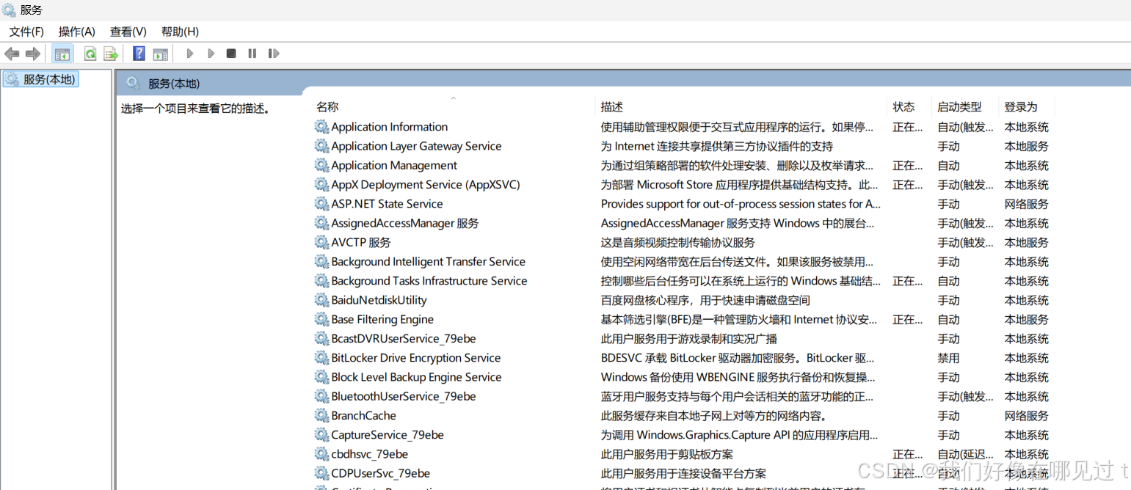The height and width of the screenshot is (490, 1131).
Task: Select Background Intelligent Transfer Service
Action: pyautogui.click(x=428, y=262)
